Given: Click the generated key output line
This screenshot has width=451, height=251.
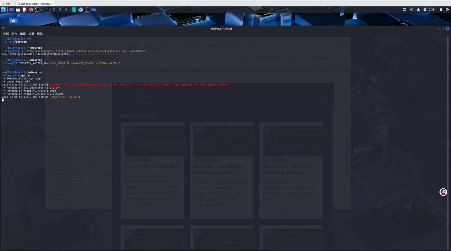Looking at the screenshot, I should point(36,54).
